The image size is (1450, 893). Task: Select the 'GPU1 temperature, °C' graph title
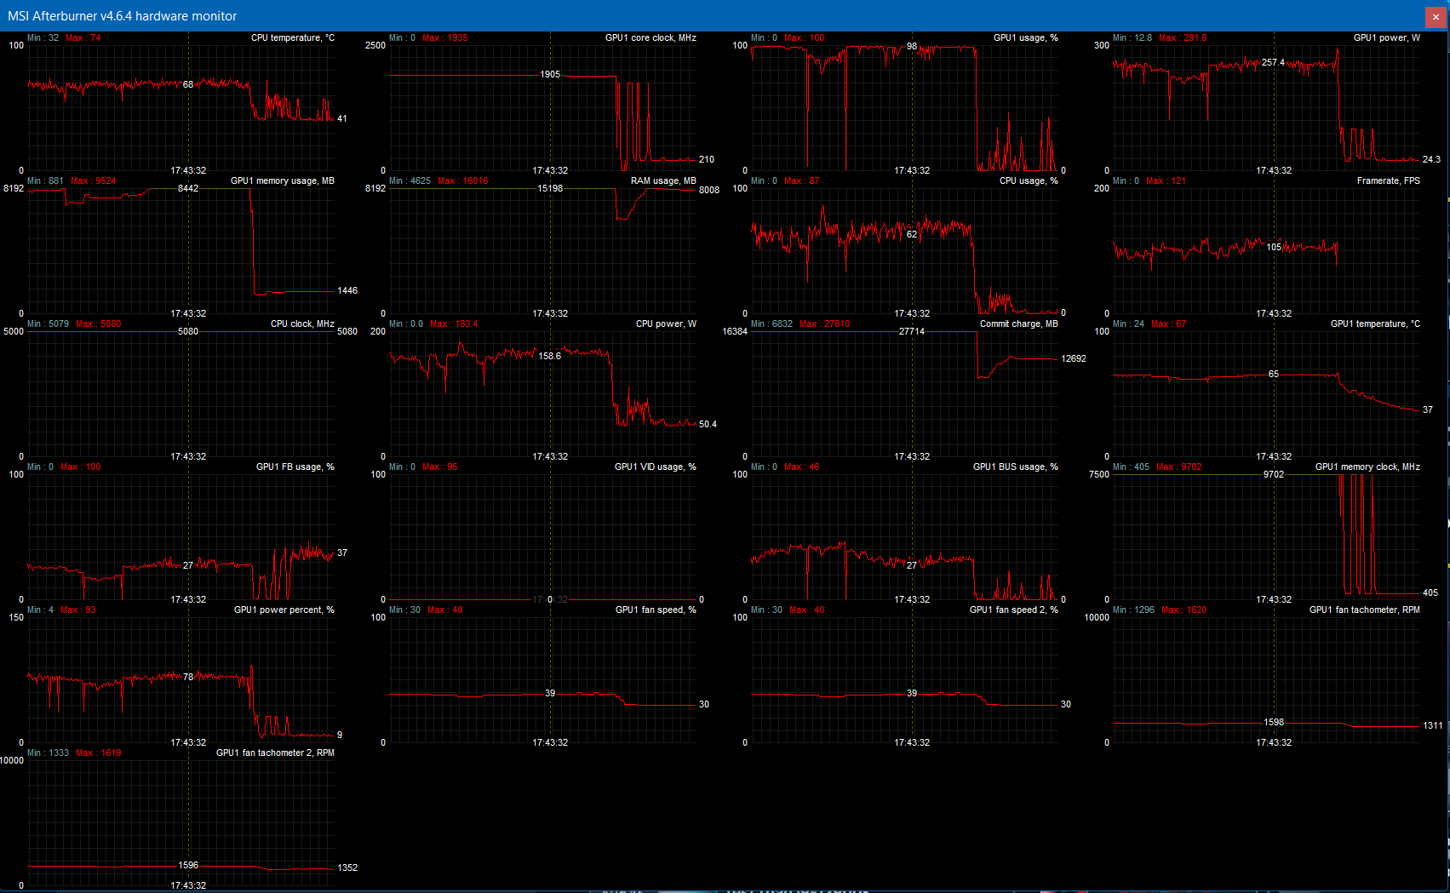point(1375,323)
